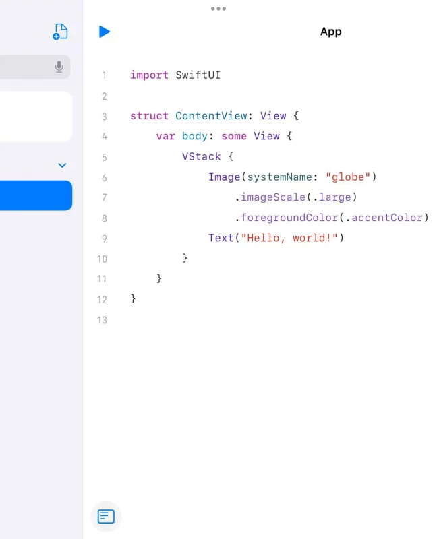
Task: Click the App title at the top
Action: click(x=330, y=32)
